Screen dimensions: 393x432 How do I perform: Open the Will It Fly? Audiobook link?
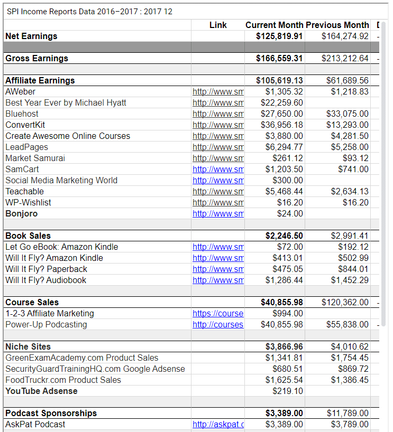(218, 280)
